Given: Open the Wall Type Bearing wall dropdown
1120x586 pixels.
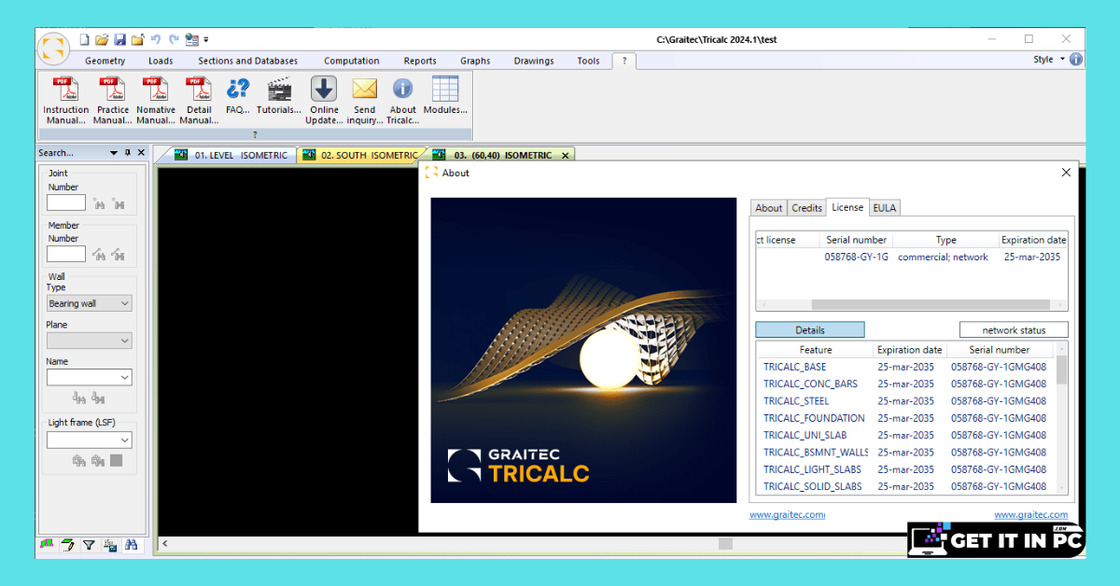Looking at the screenshot, I should click(x=89, y=303).
